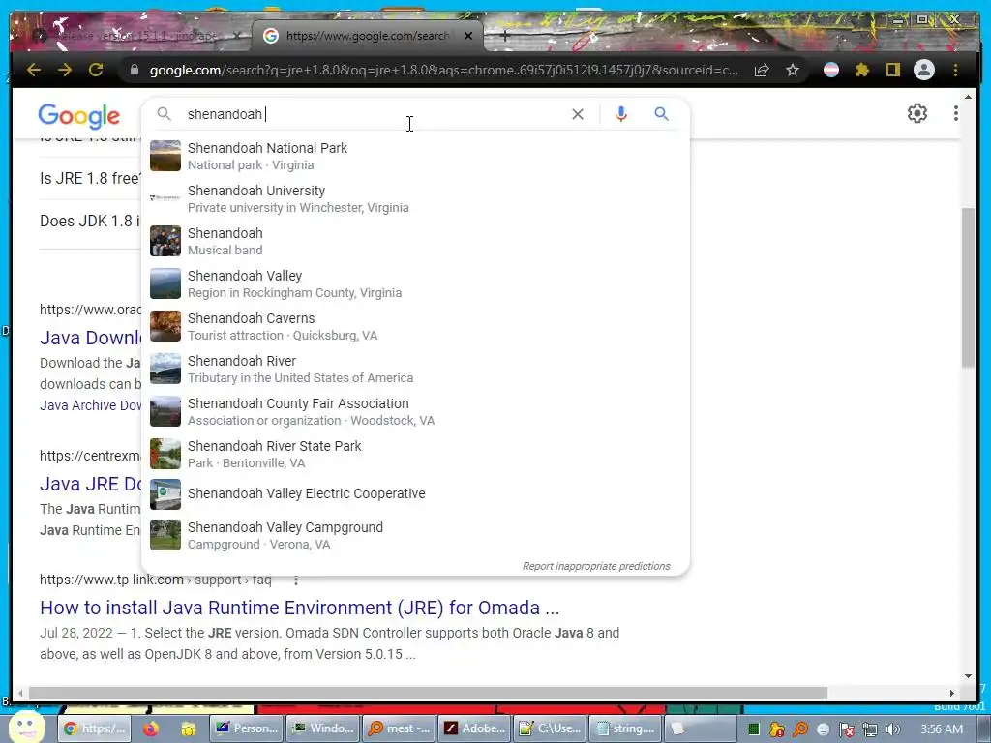The image size is (991, 743).
Task: Toggle the browser side panel icon
Action: (x=892, y=70)
